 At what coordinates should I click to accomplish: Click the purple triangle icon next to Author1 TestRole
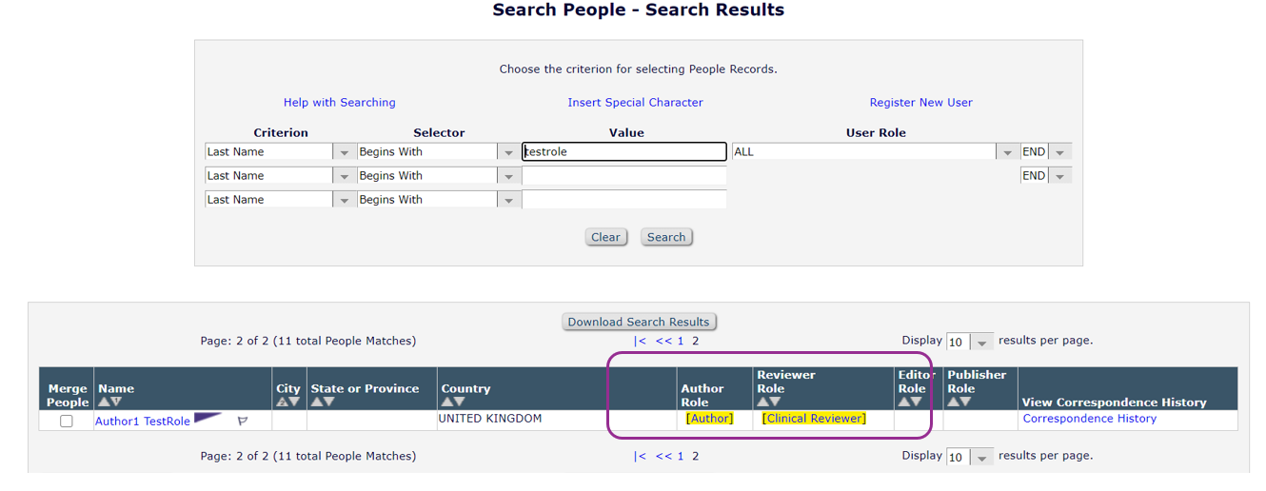click(208, 418)
